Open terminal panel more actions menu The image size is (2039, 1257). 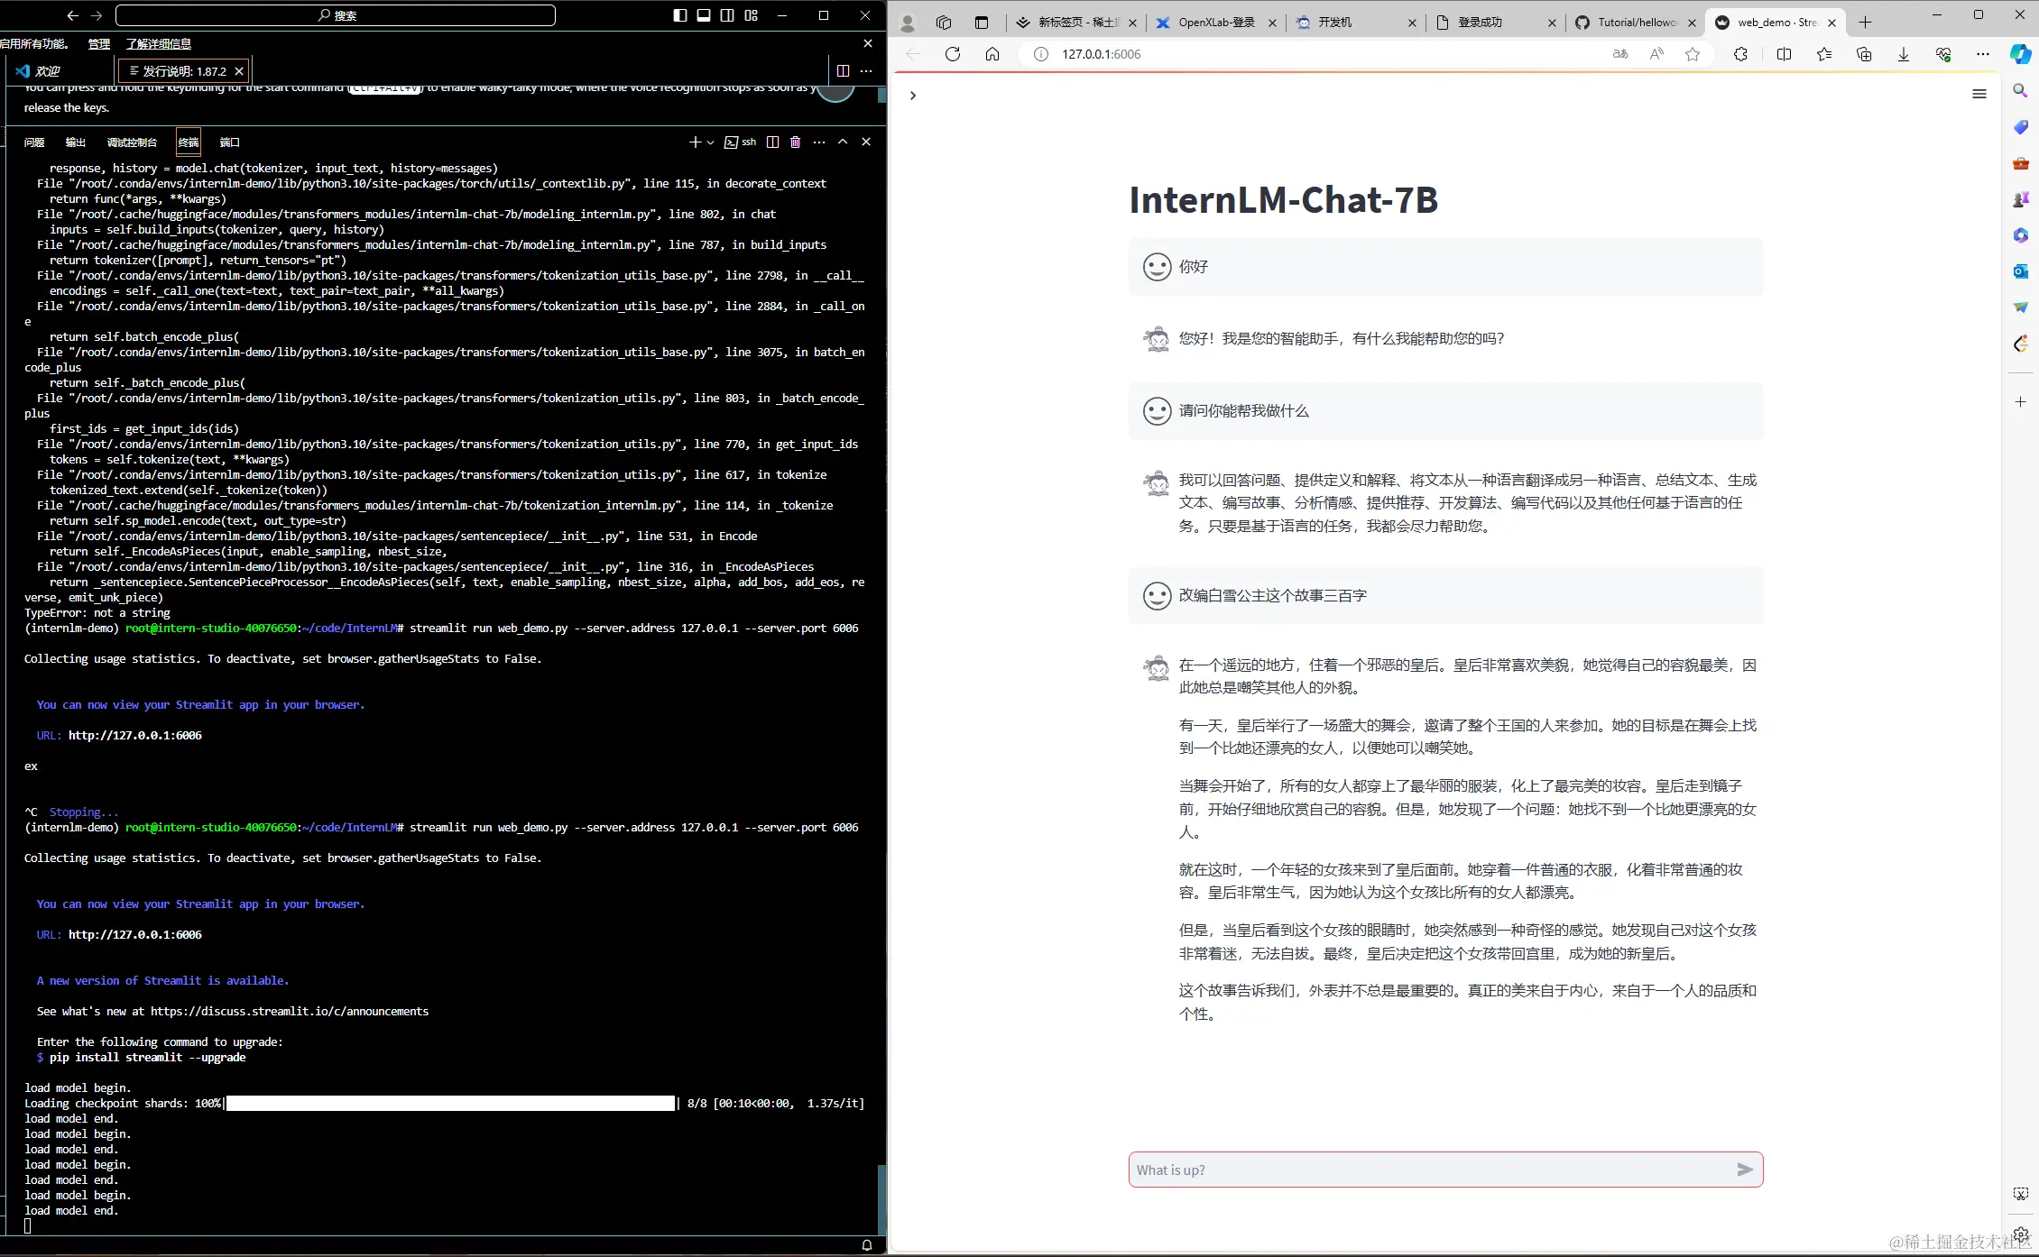click(819, 142)
